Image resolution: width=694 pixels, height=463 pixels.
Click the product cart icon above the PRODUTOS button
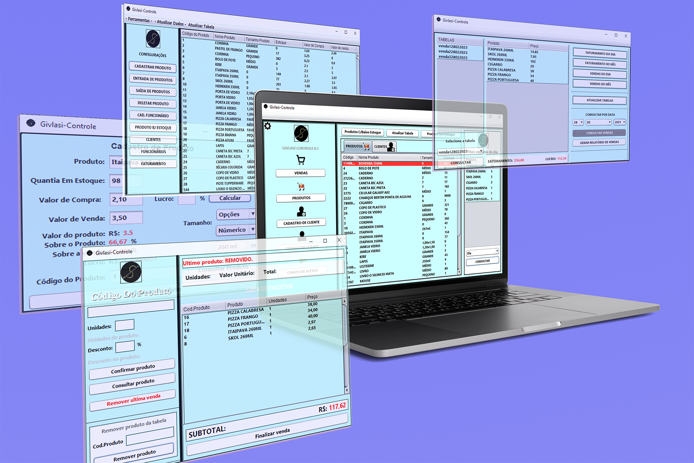301,187
